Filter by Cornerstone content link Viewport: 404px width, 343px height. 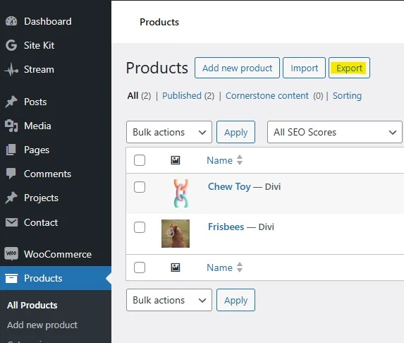point(267,96)
